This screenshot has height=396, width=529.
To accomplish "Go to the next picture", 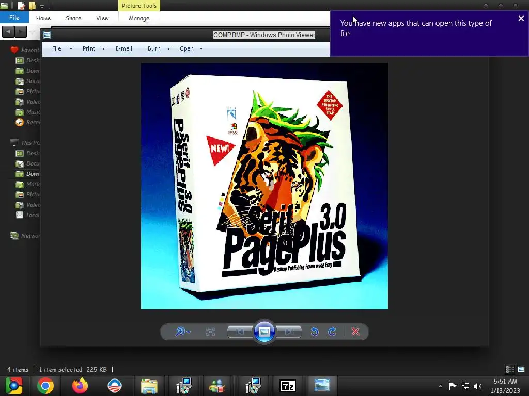I will tap(289, 332).
